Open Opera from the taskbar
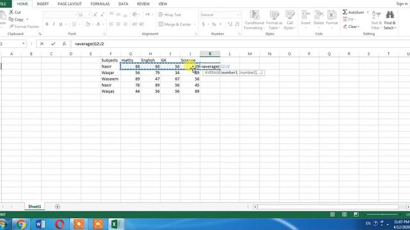Viewport: 410px width, 230px height. [60, 224]
